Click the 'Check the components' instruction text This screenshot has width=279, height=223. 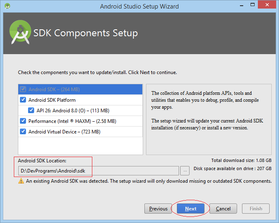click(97, 72)
